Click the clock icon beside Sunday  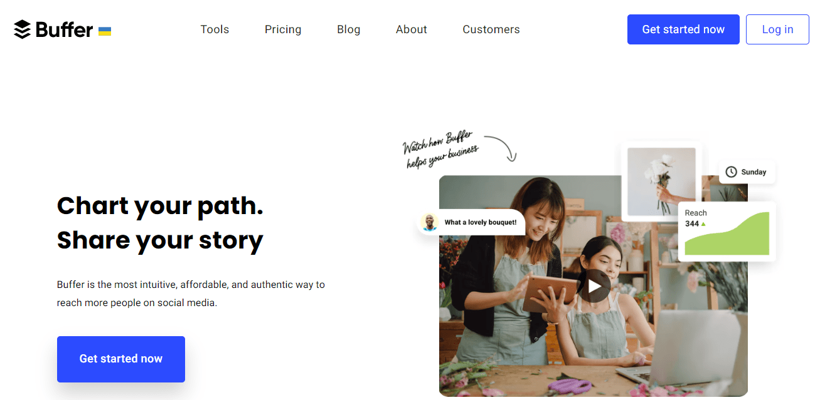pyautogui.click(x=731, y=172)
